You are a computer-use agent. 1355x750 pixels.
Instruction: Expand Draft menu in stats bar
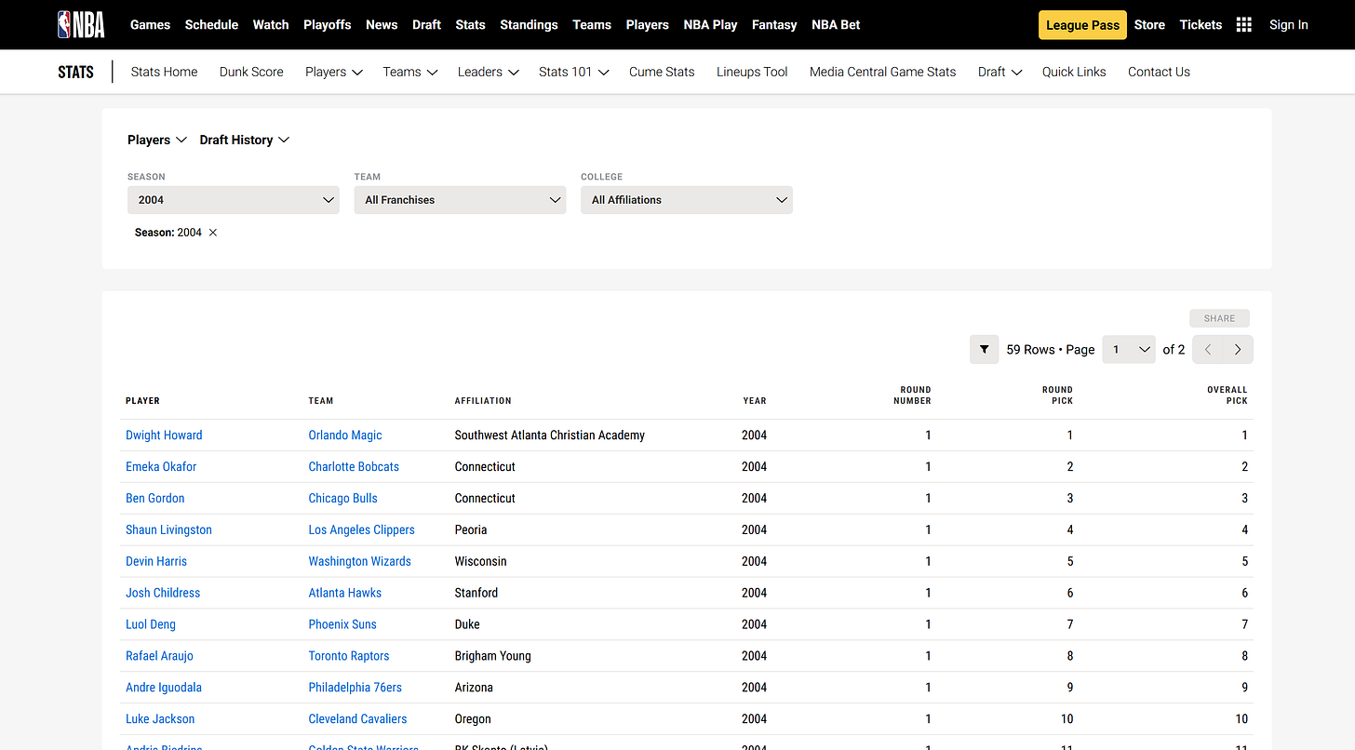point(999,72)
